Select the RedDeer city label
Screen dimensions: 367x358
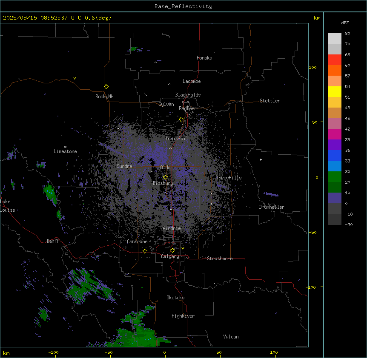point(188,108)
